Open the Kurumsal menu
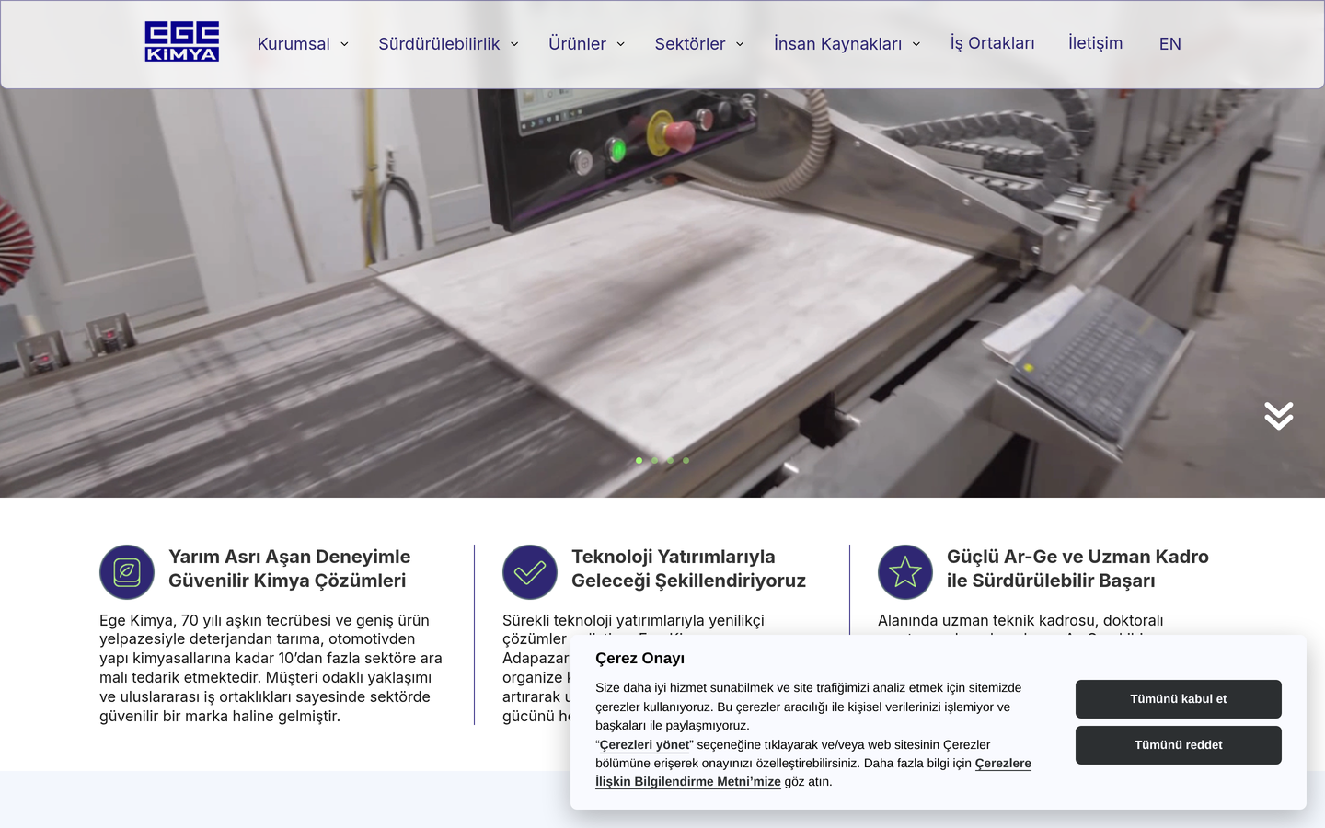Viewport: 1325px width, 828px height. pos(294,44)
